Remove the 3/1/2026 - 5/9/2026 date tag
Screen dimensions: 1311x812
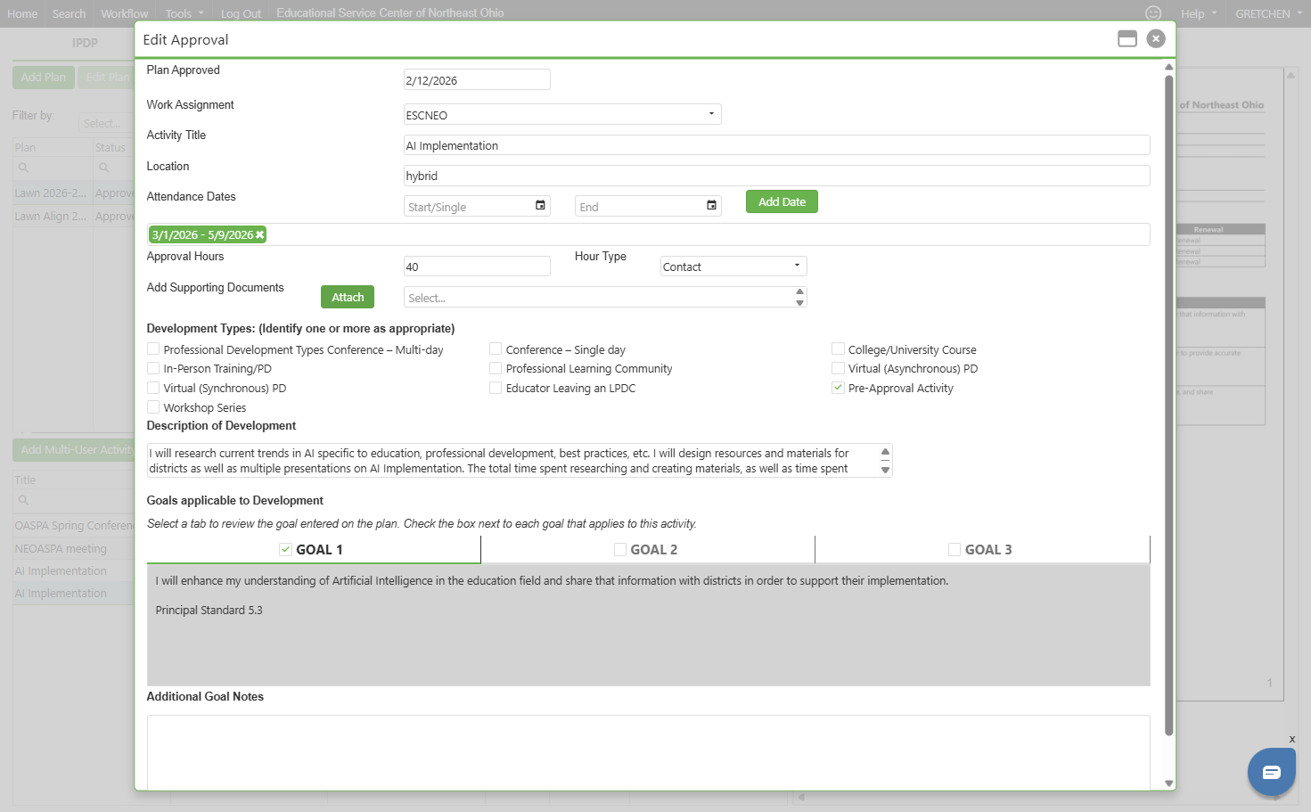259,235
